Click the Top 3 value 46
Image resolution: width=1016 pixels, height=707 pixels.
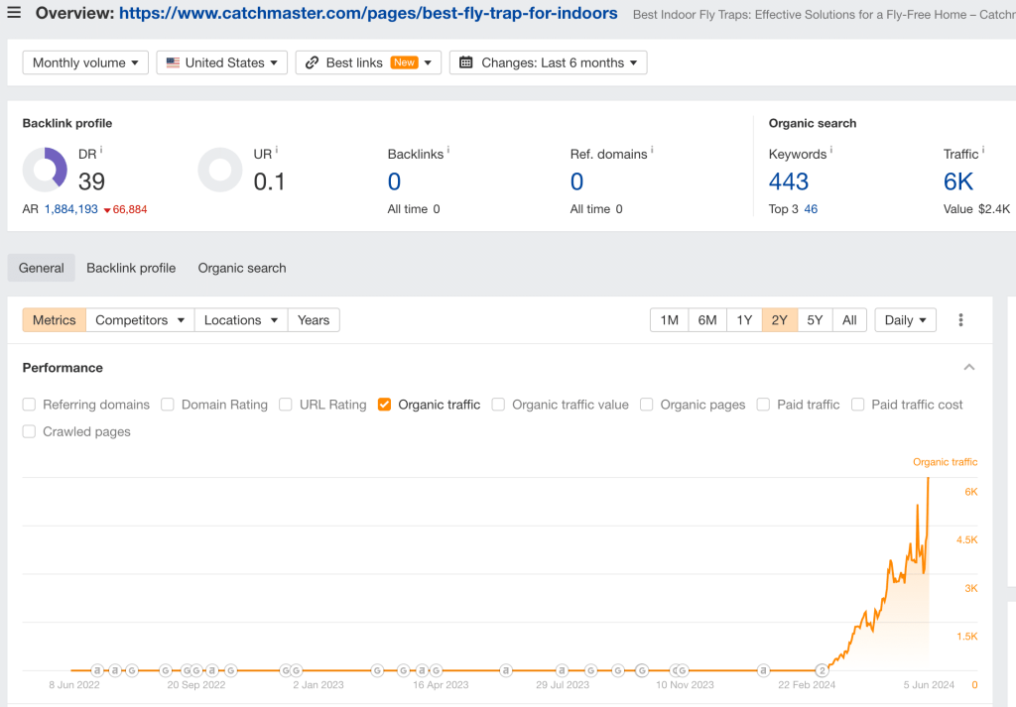811,209
